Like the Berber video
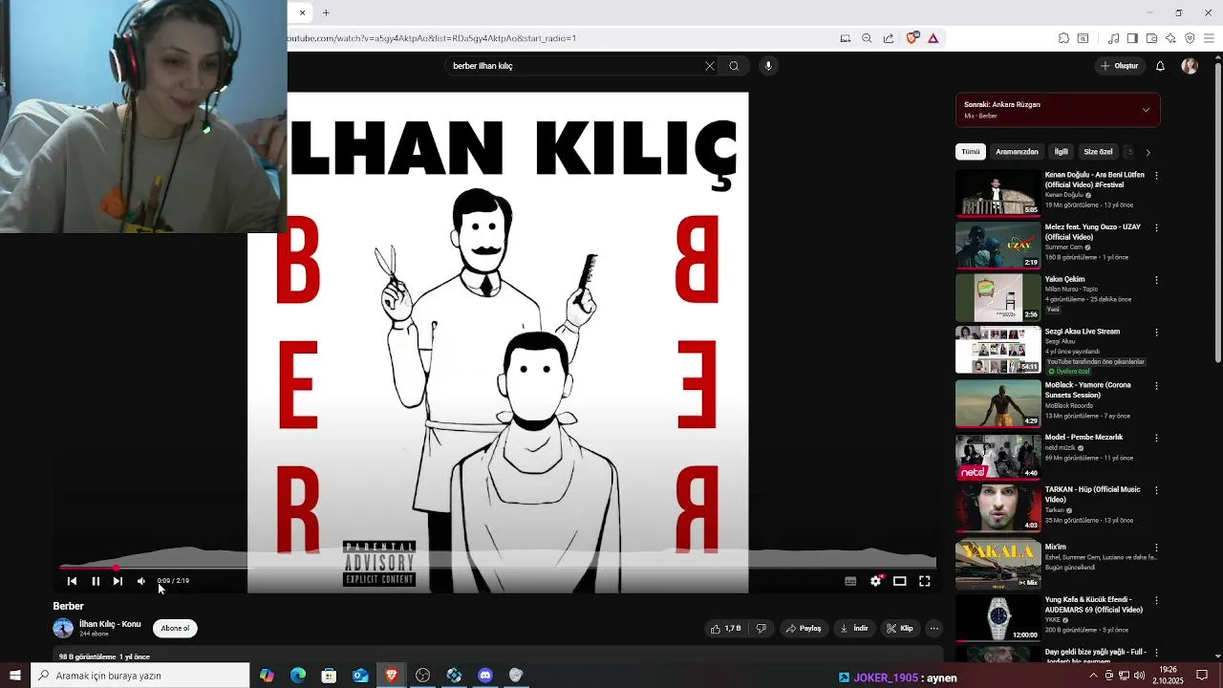1223x688 pixels. click(726, 629)
